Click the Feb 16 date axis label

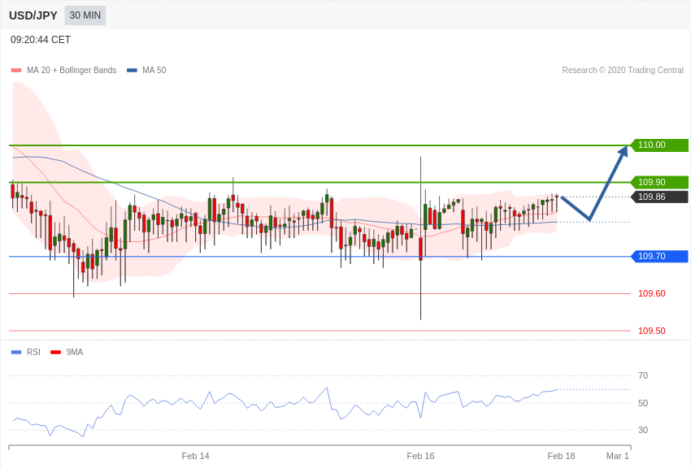420,456
